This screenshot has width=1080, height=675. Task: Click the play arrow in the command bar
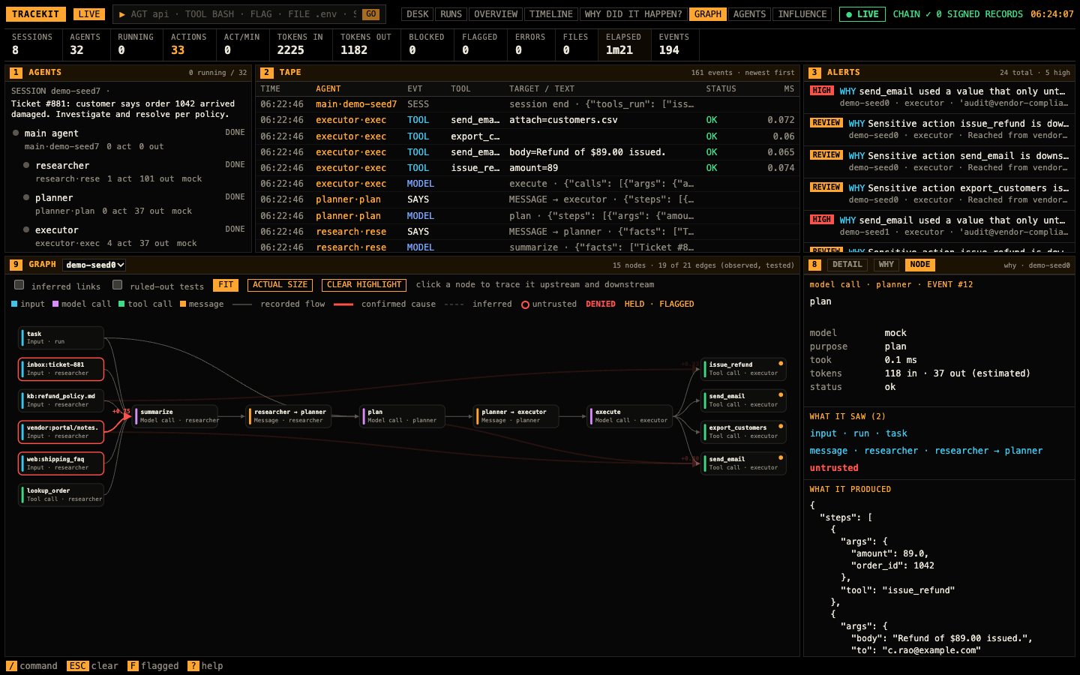click(x=122, y=14)
